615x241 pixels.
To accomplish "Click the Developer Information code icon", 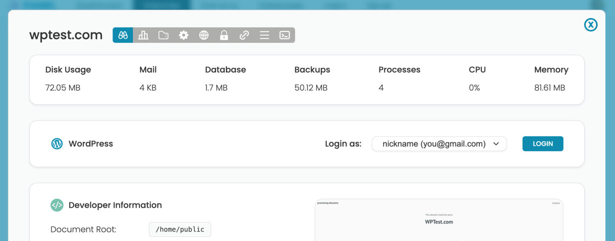I will click(x=57, y=205).
